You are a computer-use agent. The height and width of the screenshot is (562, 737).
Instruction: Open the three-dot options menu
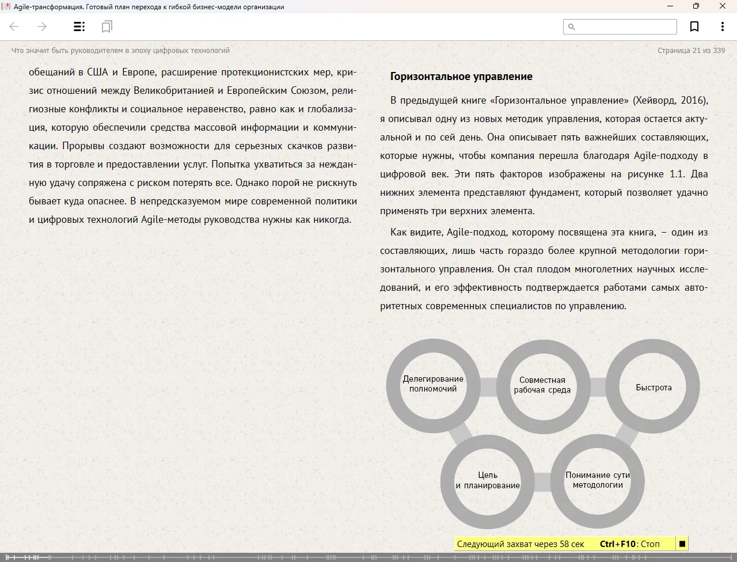722,26
